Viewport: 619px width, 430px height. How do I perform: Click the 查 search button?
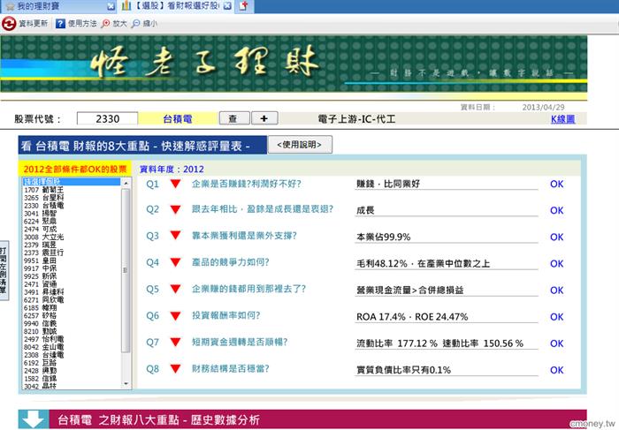coord(234,118)
